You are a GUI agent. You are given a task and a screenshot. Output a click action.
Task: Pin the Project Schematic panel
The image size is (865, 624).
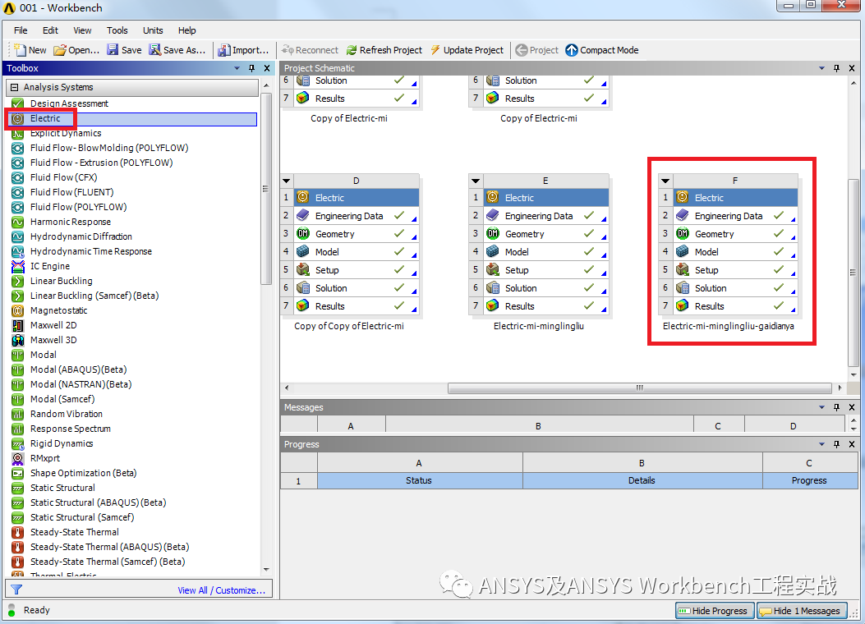click(x=837, y=68)
